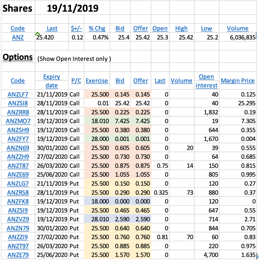Screen dimensions: 259x261
Task: Open the ANZSI9 option link
Action: [18, 210]
